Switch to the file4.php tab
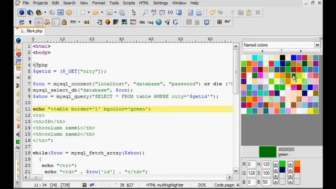Screen dimensions: 336x189 30,31
